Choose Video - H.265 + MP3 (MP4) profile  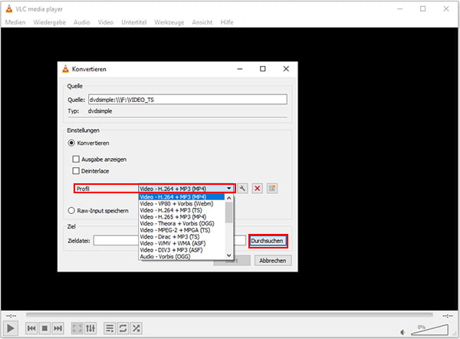click(x=182, y=217)
